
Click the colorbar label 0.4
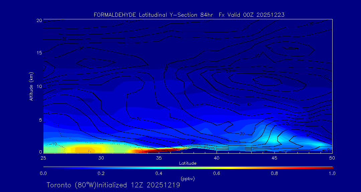159,173
